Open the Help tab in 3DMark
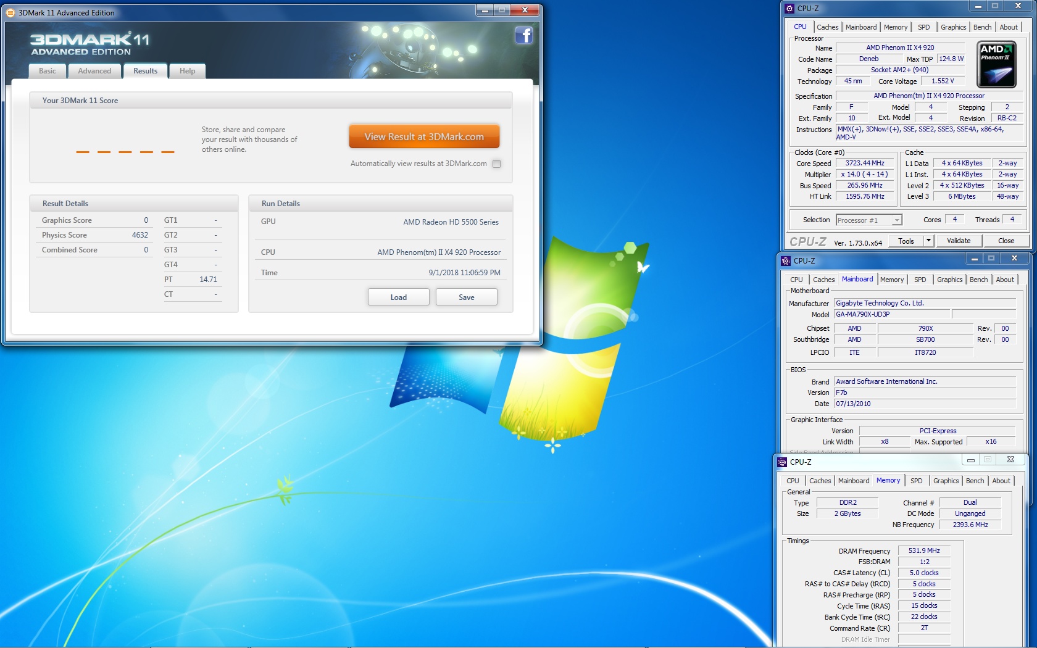 click(187, 71)
